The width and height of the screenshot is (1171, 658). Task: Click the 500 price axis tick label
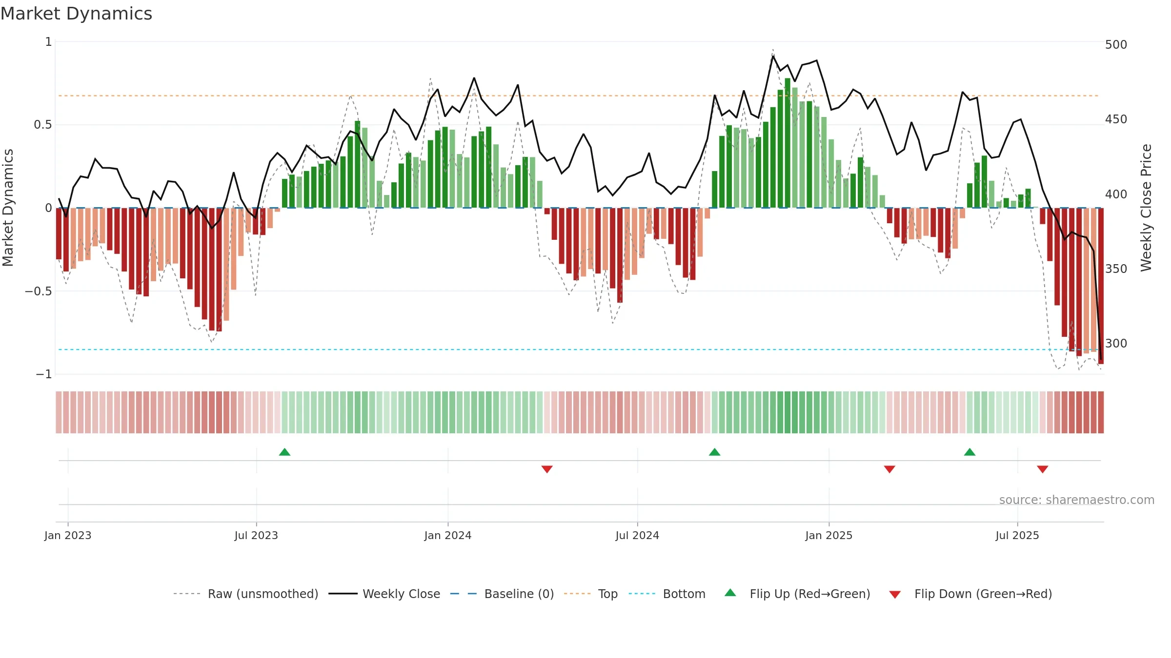coord(1116,44)
